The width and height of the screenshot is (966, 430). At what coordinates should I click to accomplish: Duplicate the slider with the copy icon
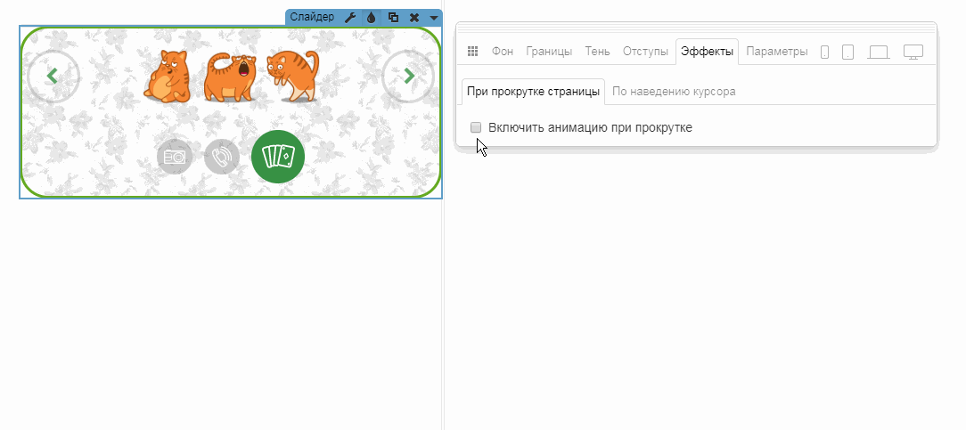click(x=393, y=17)
